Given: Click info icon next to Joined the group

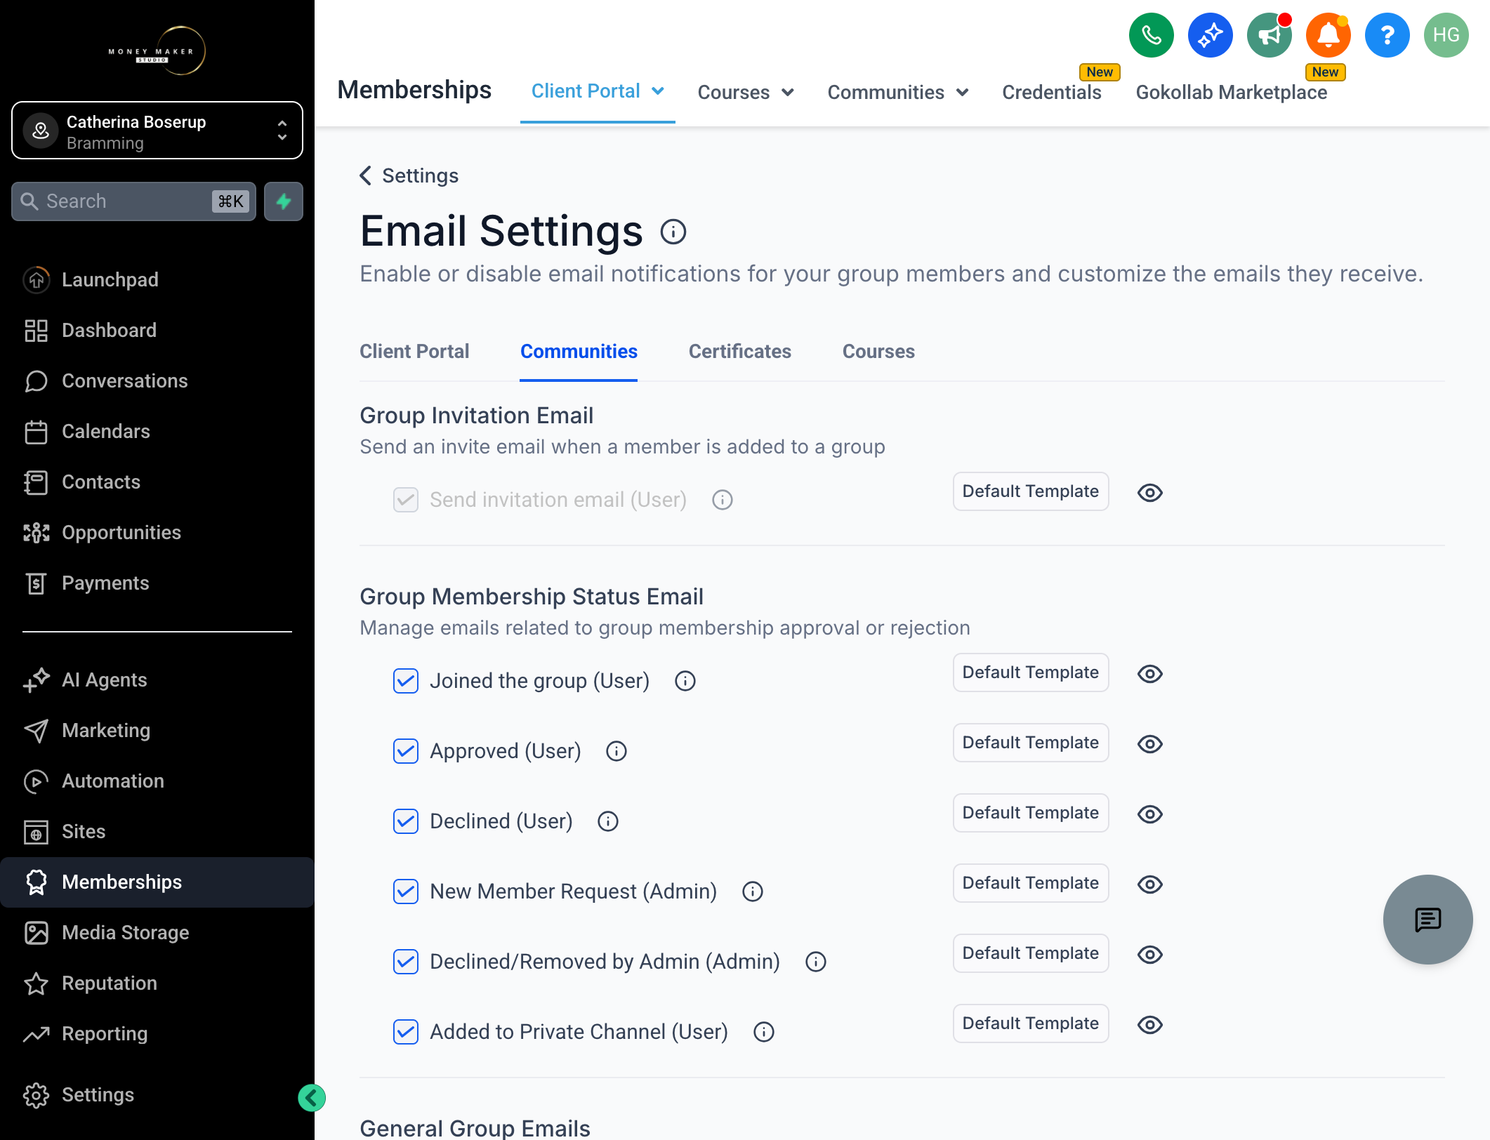Looking at the screenshot, I should click(x=685, y=681).
